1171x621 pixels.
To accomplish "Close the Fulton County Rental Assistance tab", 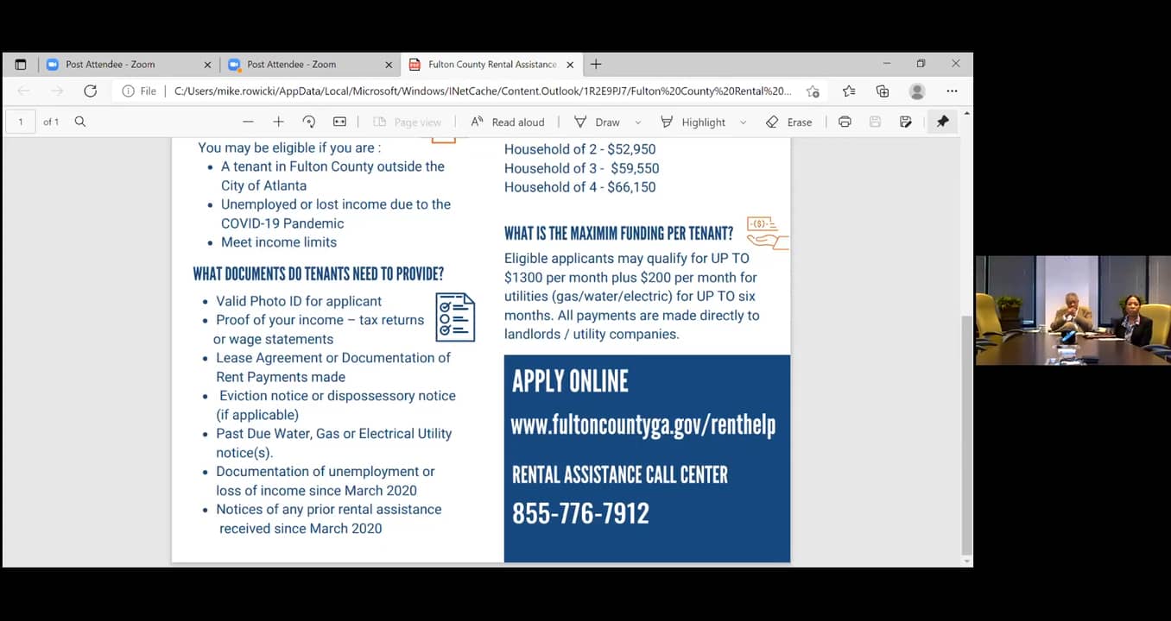I will point(570,65).
